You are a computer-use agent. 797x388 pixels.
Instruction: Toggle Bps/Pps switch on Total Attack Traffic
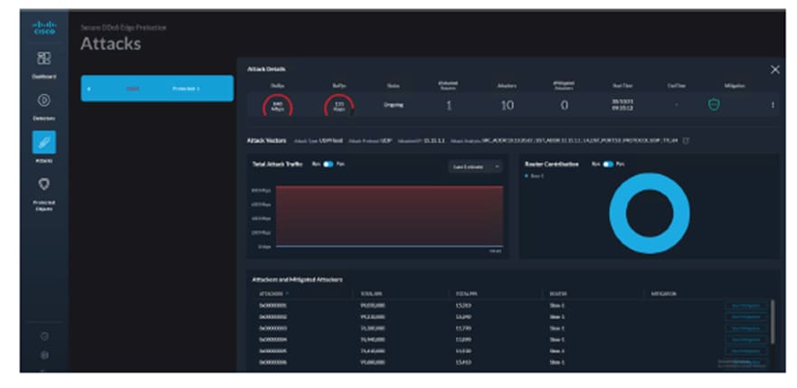tap(328, 165)
